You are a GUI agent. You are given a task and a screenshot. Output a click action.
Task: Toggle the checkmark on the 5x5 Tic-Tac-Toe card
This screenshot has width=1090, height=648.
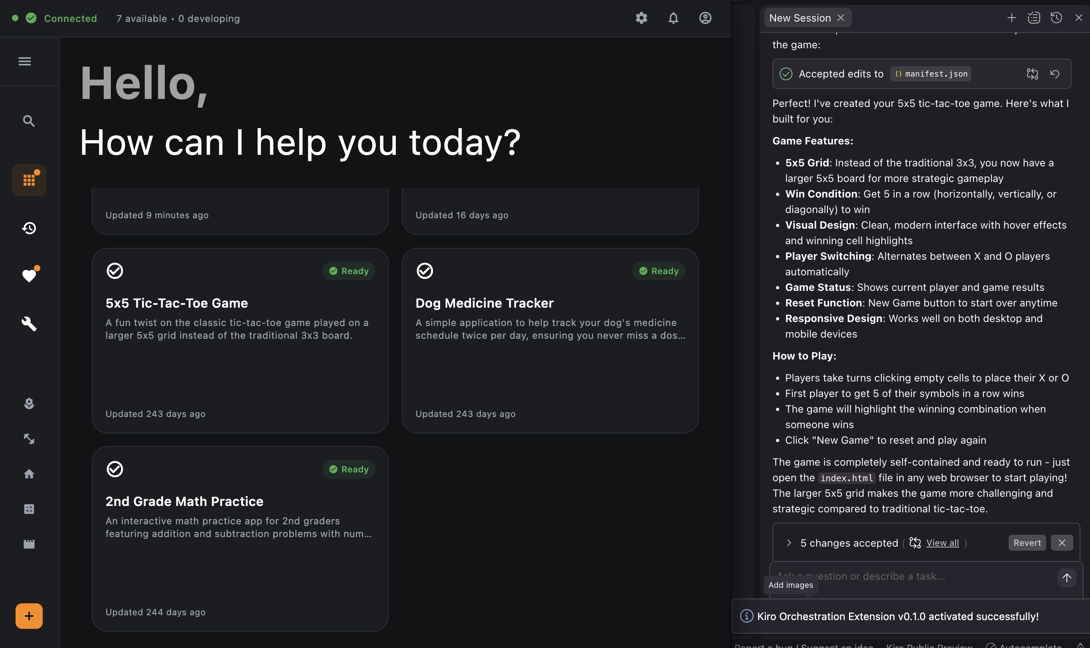115,271
